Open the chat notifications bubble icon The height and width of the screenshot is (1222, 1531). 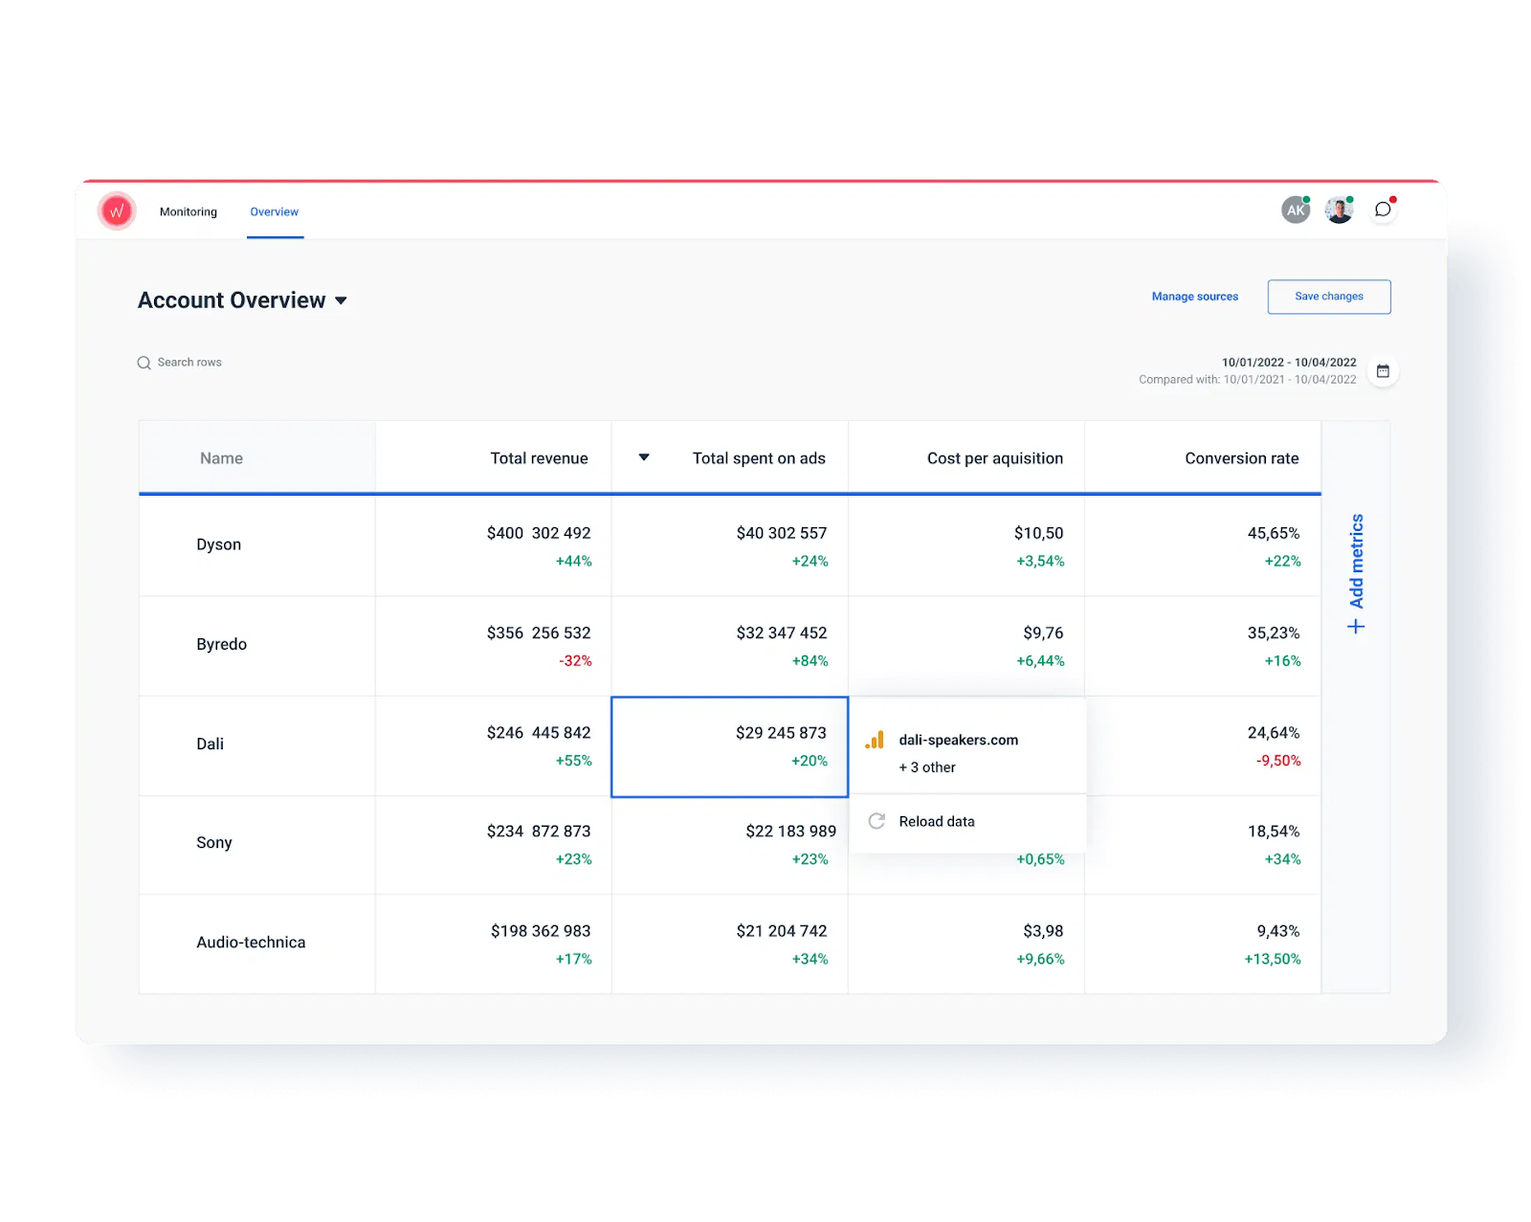pyautogui.click(x=1382, y=210)
